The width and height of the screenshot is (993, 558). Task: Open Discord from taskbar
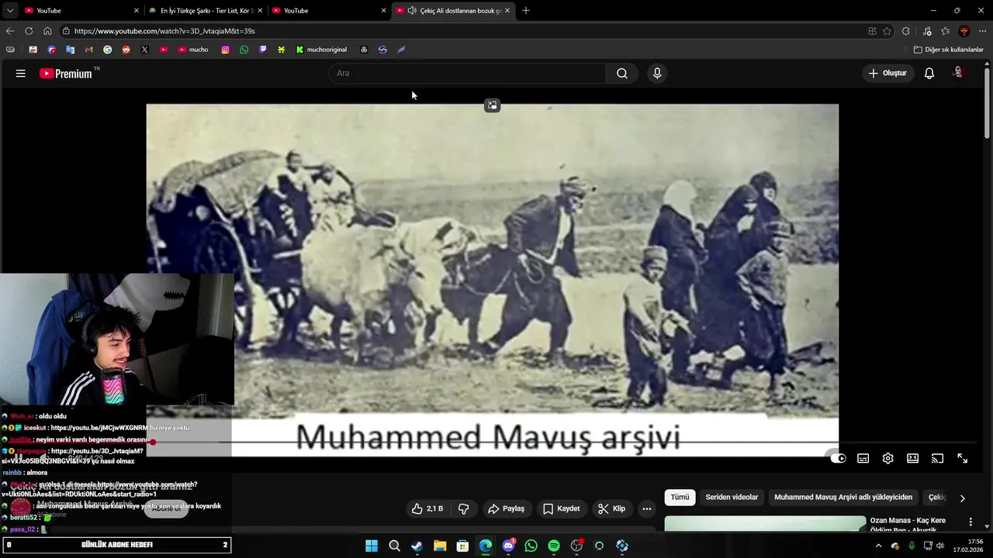tap(509, 546)
